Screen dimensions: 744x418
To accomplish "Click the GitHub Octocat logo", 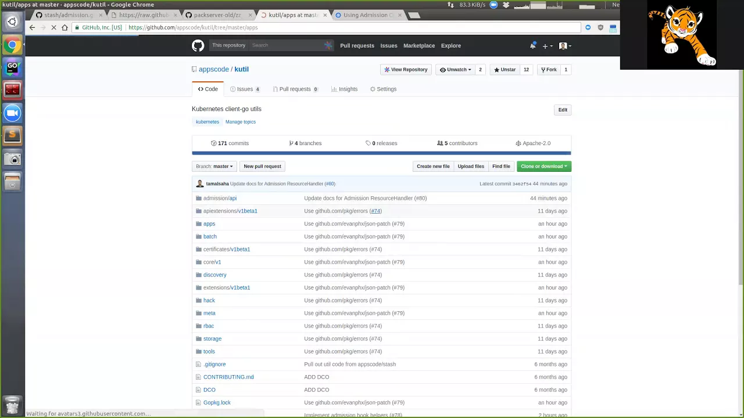I will 198,45.
